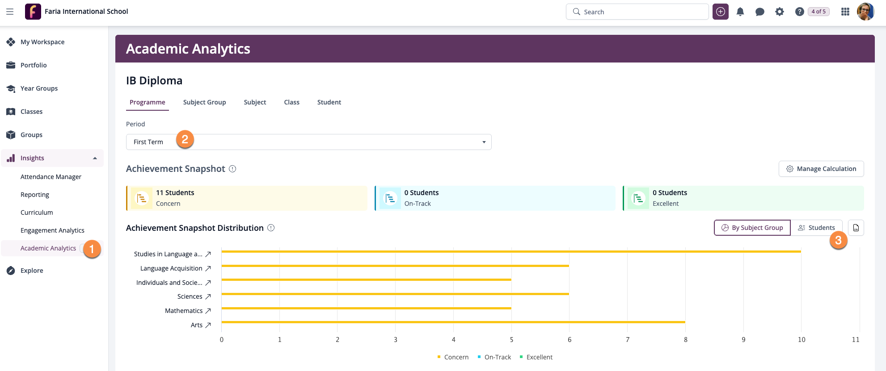886x371 pixels.
Task: Click the Achievement Snapshot info icon
Action: click(232, 169)
